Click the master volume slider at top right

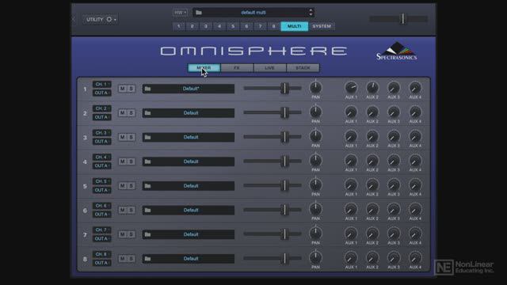(x=398, y=19)
